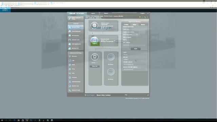Click the Windows Start button
This screenshot has height=122, width=217.
coord(2,120)
